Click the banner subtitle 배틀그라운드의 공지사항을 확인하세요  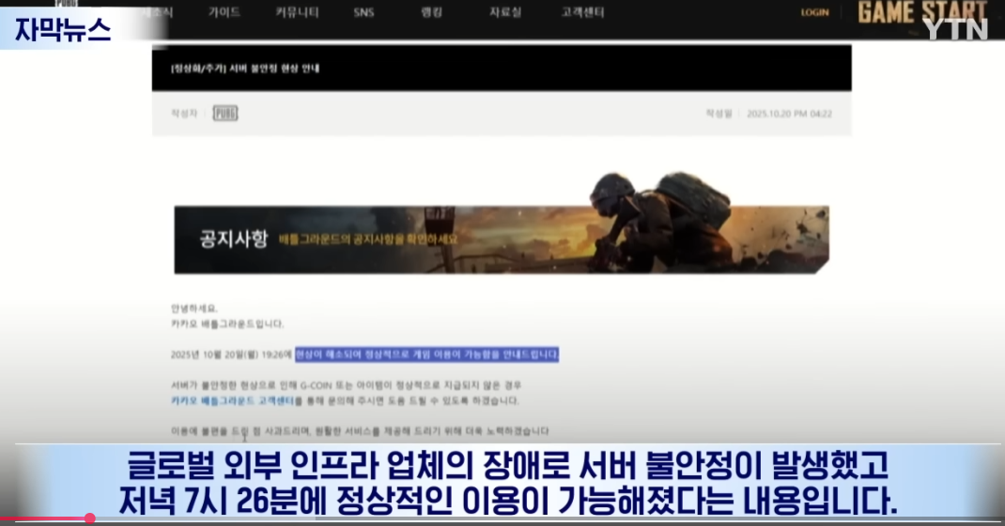(x=368, y=240)
